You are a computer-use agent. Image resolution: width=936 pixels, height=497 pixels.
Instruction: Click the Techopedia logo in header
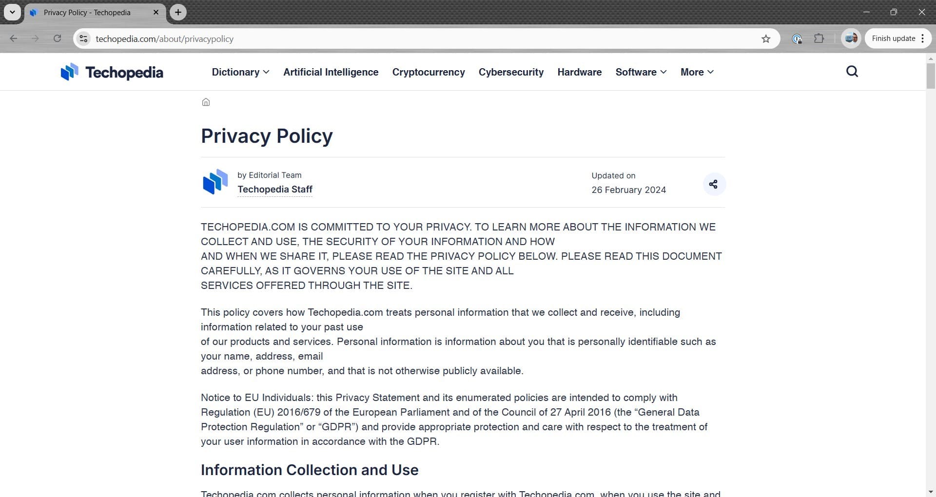click(112, 72)
